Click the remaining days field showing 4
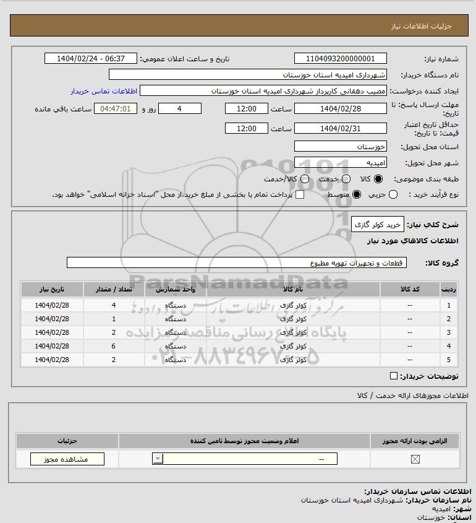Screen dimensions: 476x523 179,109
